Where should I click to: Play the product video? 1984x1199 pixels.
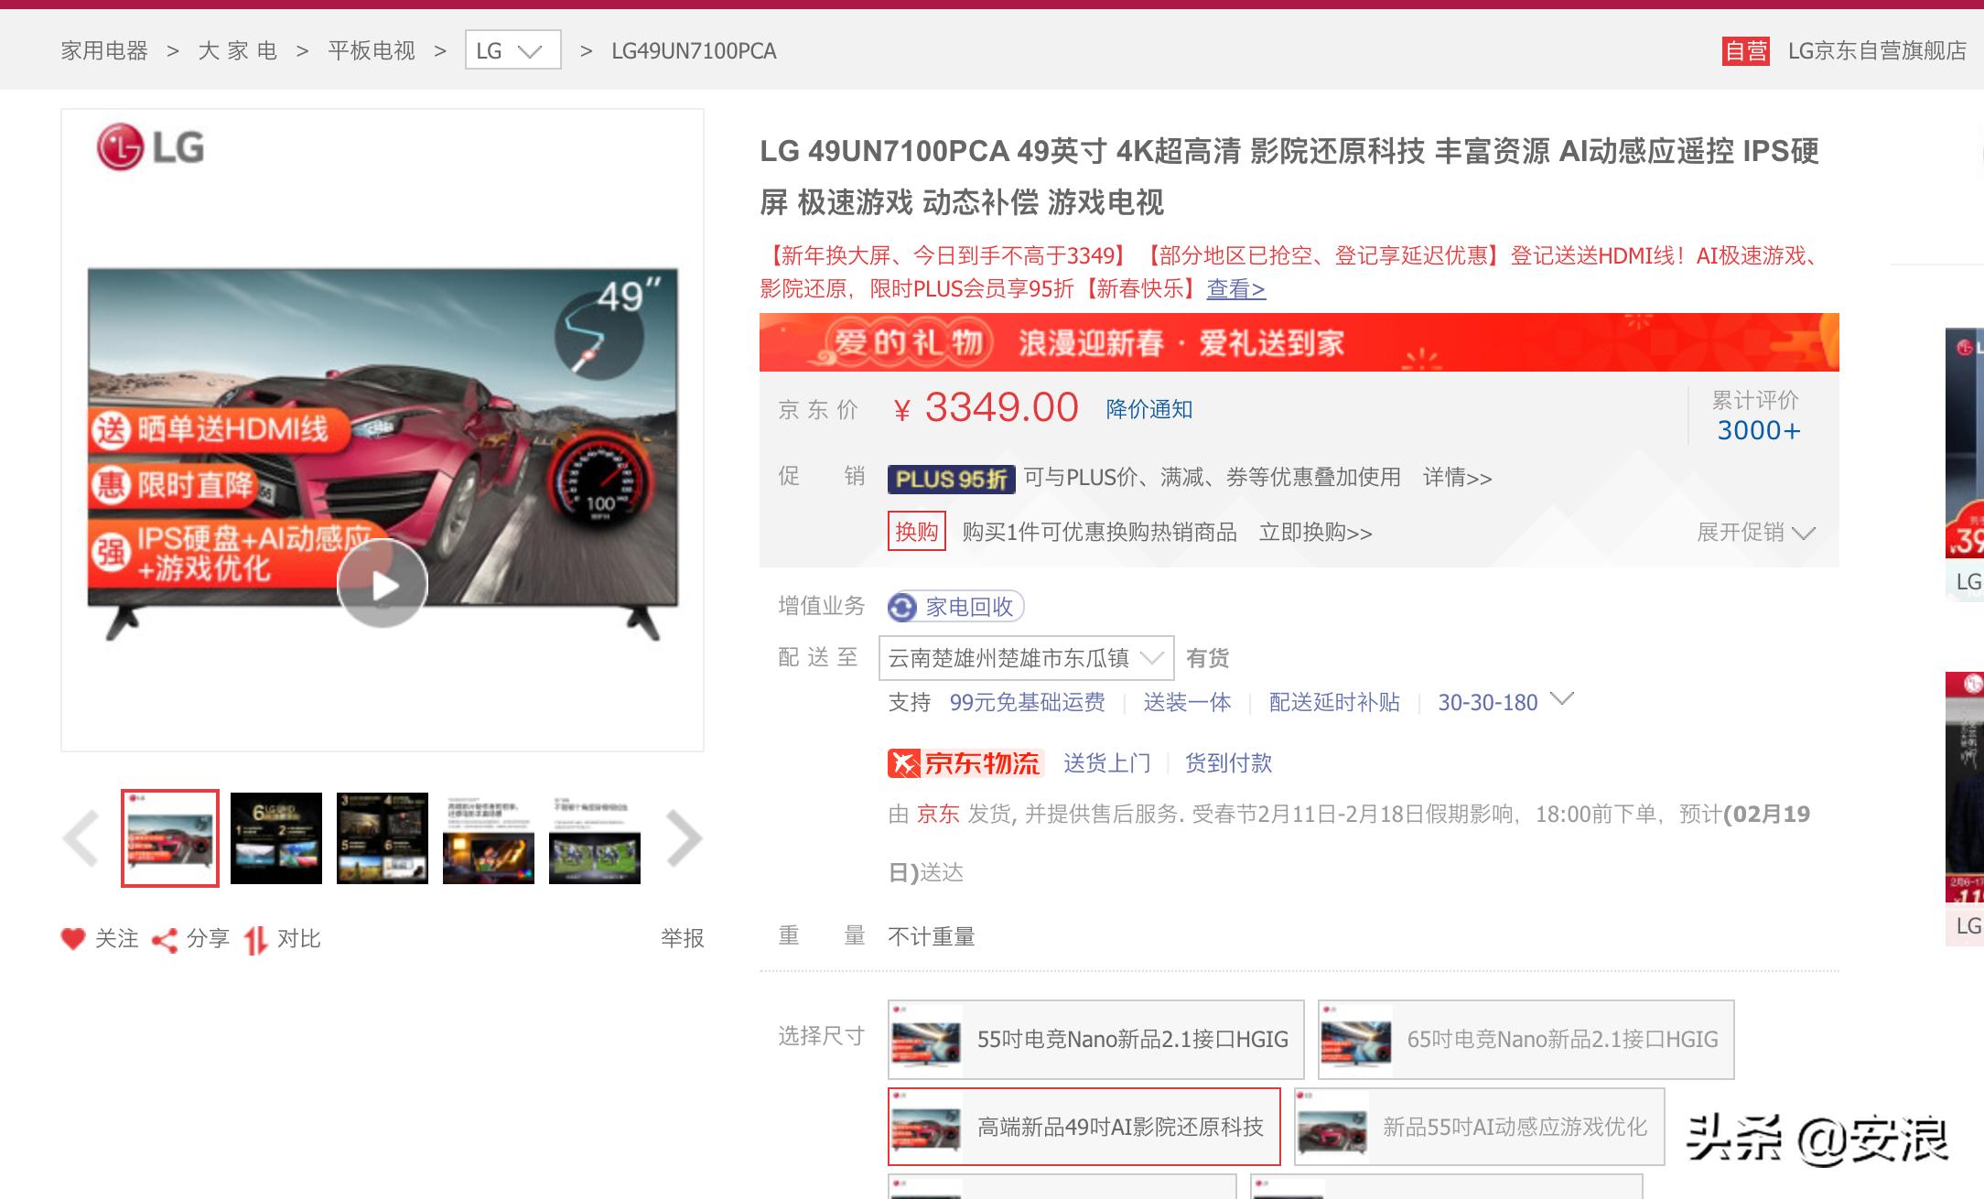[382, 585]
